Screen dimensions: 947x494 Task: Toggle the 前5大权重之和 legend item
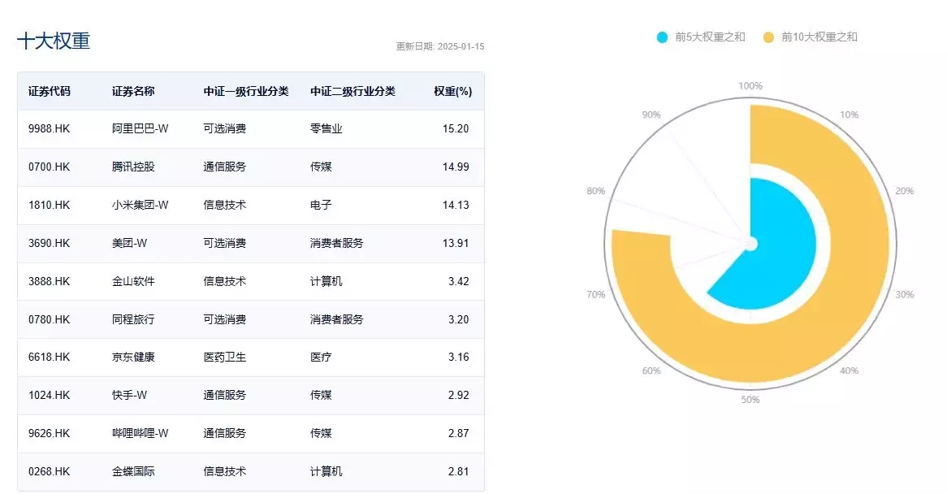pos(701,37)
